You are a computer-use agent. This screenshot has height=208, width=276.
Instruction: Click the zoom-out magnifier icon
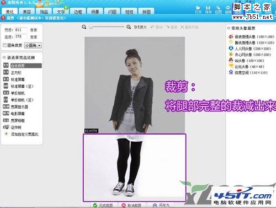[x=84, y=27]
